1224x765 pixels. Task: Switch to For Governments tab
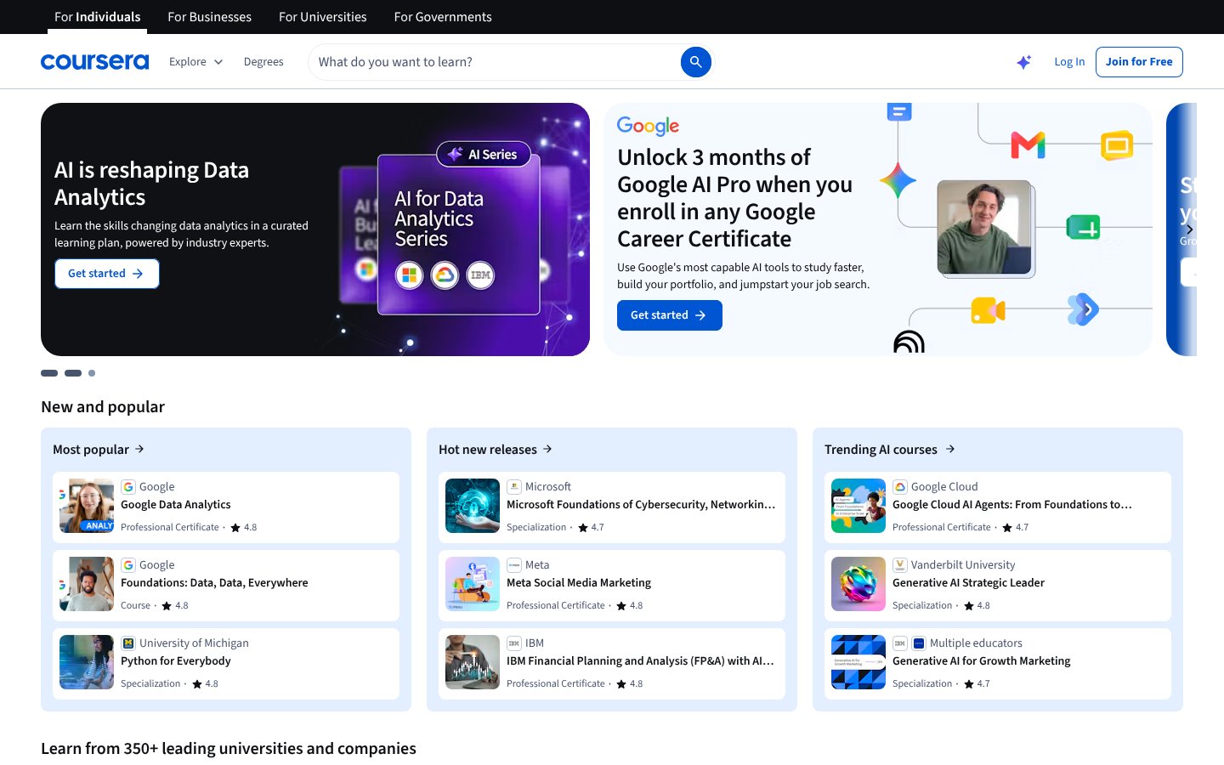(443, 17)
